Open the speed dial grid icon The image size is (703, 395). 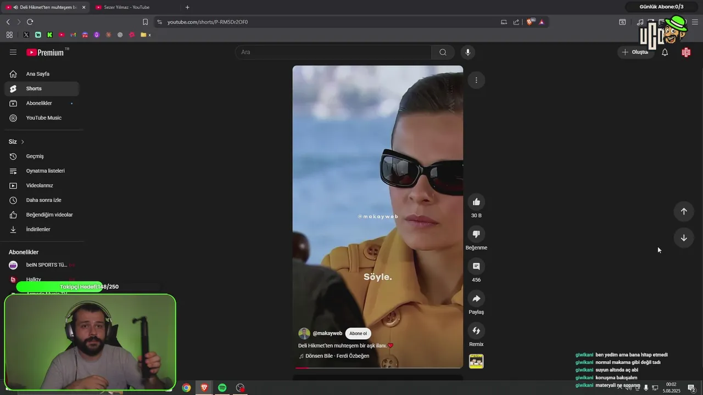[x=9, y=35]
